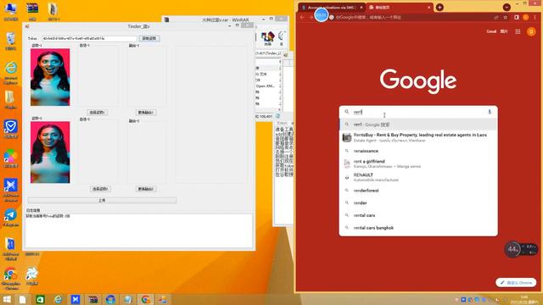The height and width of the screenshot is (305, 543).
Task: Click the lower select-photo button under the second row
Action: (x=100, y=189)
